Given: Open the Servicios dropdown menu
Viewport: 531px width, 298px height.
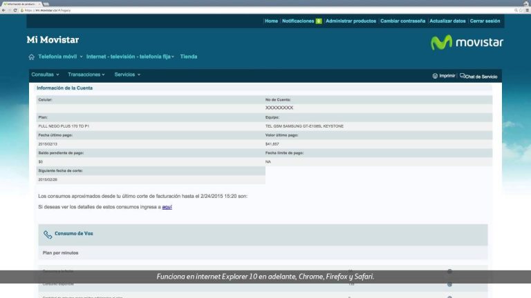Looking at the screenshot, I should pyautogui.click(x=127, y=74).
